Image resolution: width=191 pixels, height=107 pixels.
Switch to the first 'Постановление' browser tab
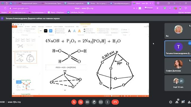tap(52, 3)
